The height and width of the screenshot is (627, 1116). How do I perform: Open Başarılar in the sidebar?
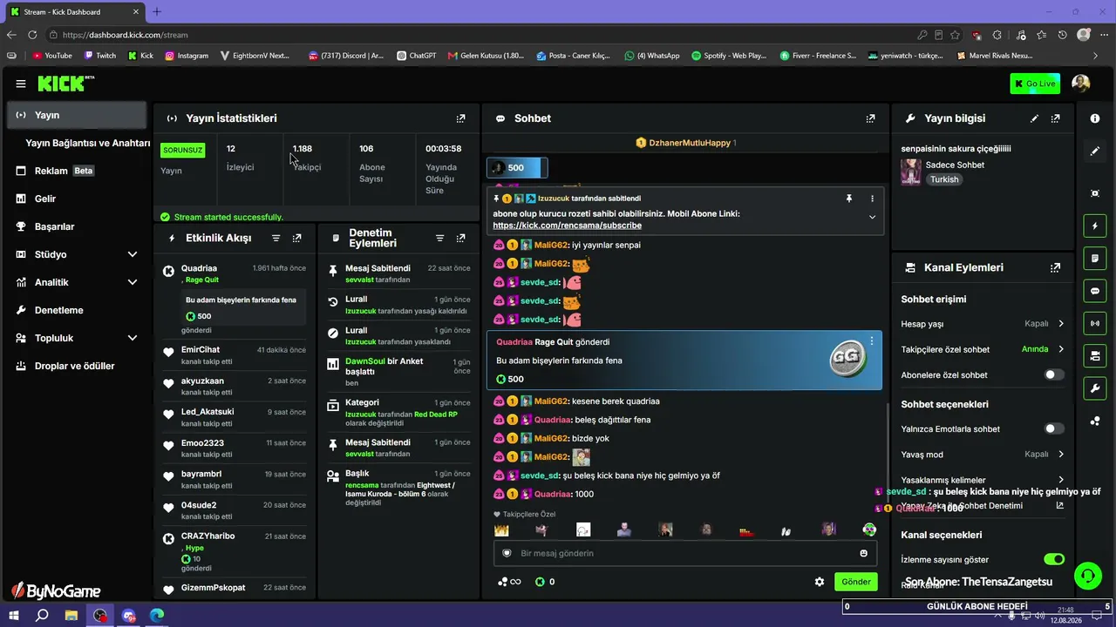[77, 226]
